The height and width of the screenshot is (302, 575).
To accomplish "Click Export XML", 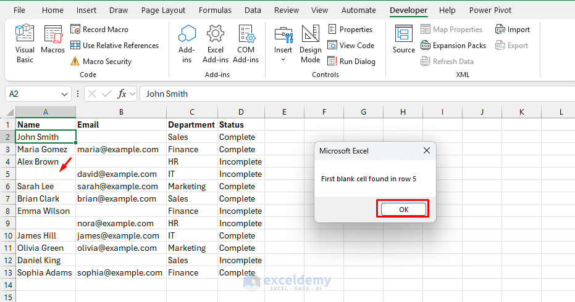I will pyautogui.click(x=511, y=46).
